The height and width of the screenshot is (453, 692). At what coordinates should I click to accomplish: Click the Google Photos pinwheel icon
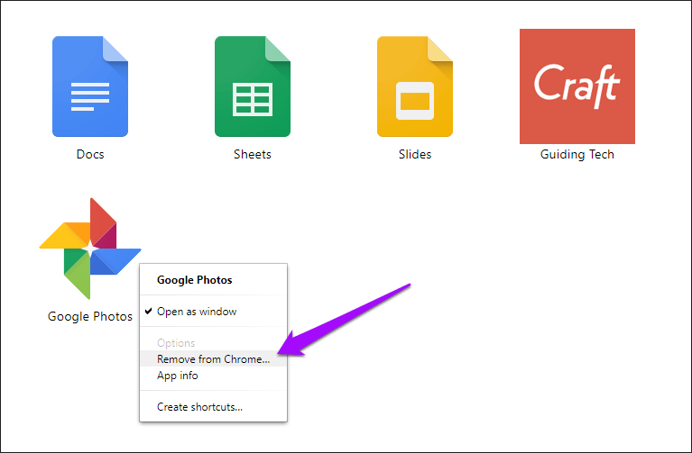(x=90, y=249)
